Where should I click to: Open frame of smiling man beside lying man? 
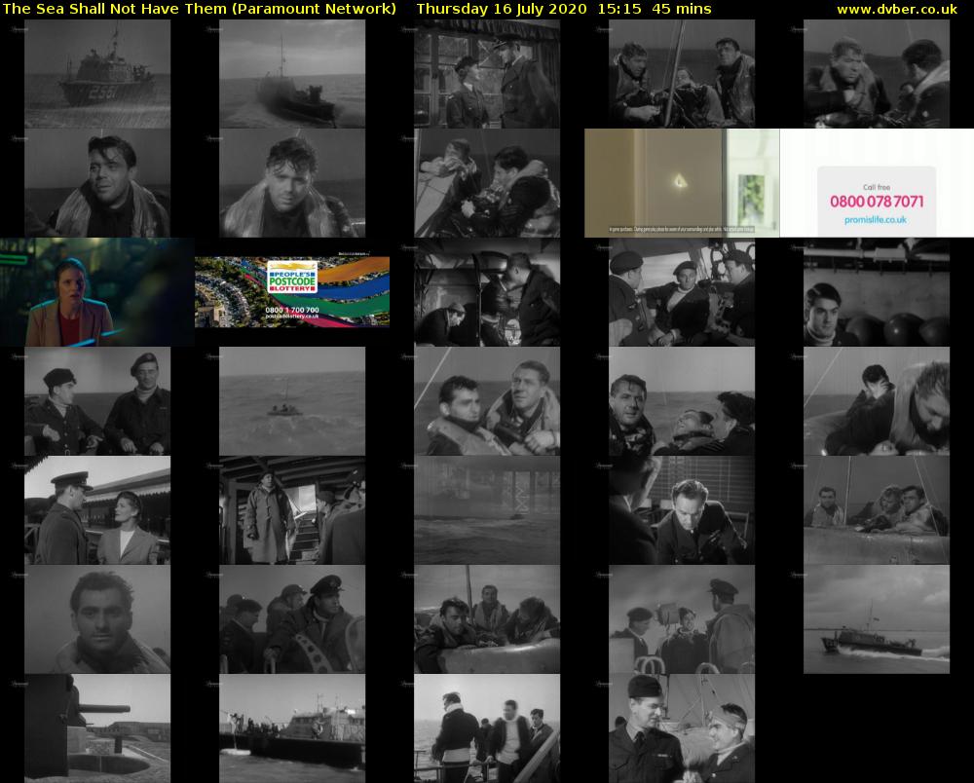pyautogui.click(x=682, y=401)
